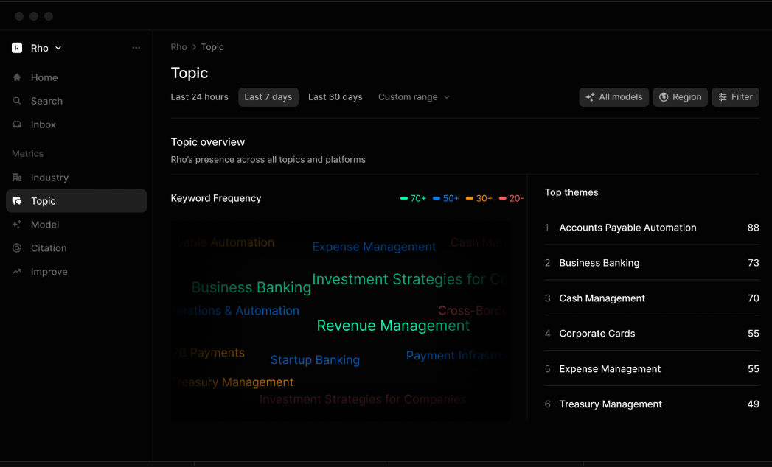Viewport: 772px width, 467px height.
Task: Click the Startup Banking keyword
Action: coord(315,359)
